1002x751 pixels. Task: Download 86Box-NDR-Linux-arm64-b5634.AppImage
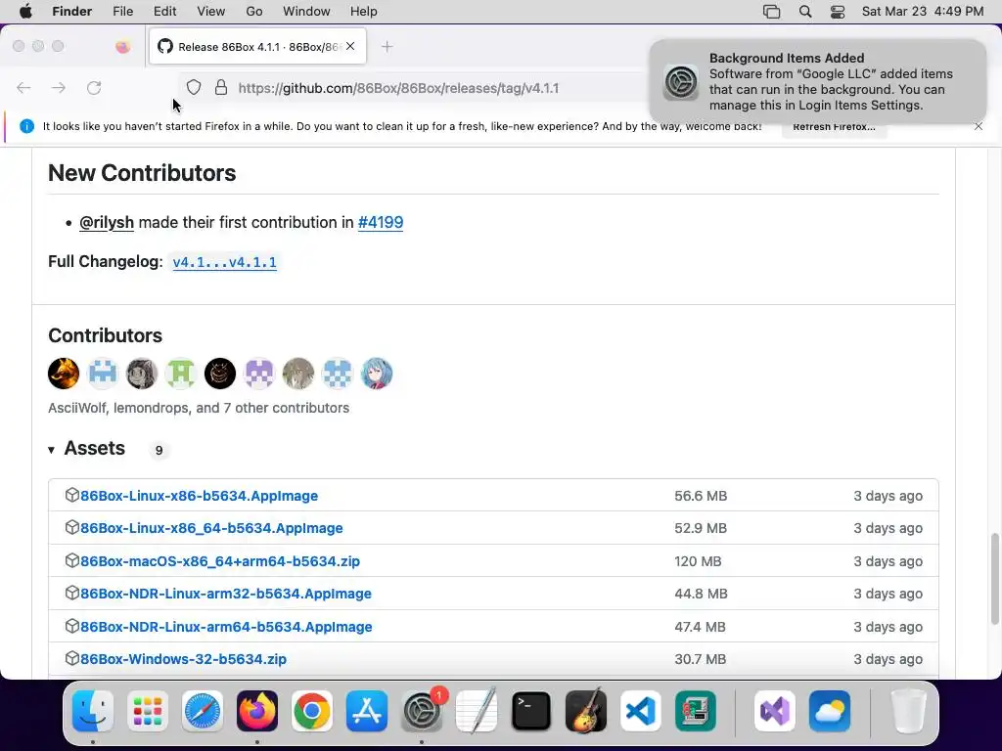tap(226, 627)
